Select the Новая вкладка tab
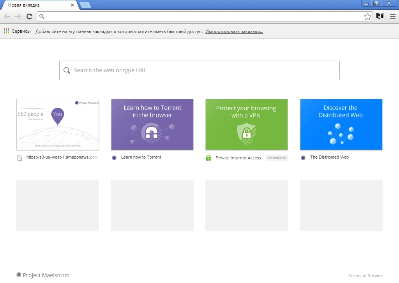The image size is (399, 283). tap(39, 5)
